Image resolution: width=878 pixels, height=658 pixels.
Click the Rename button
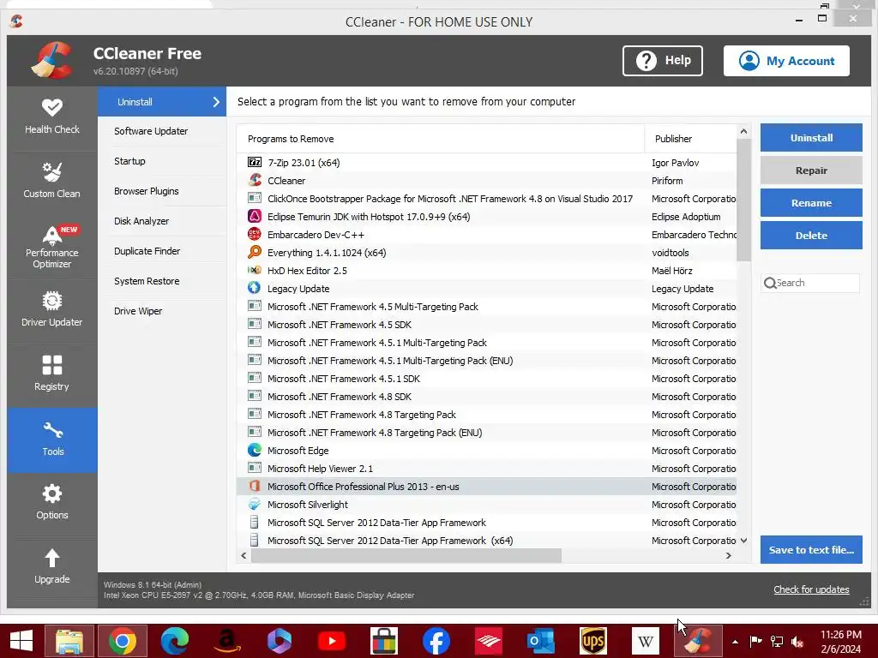coord(811,202)
